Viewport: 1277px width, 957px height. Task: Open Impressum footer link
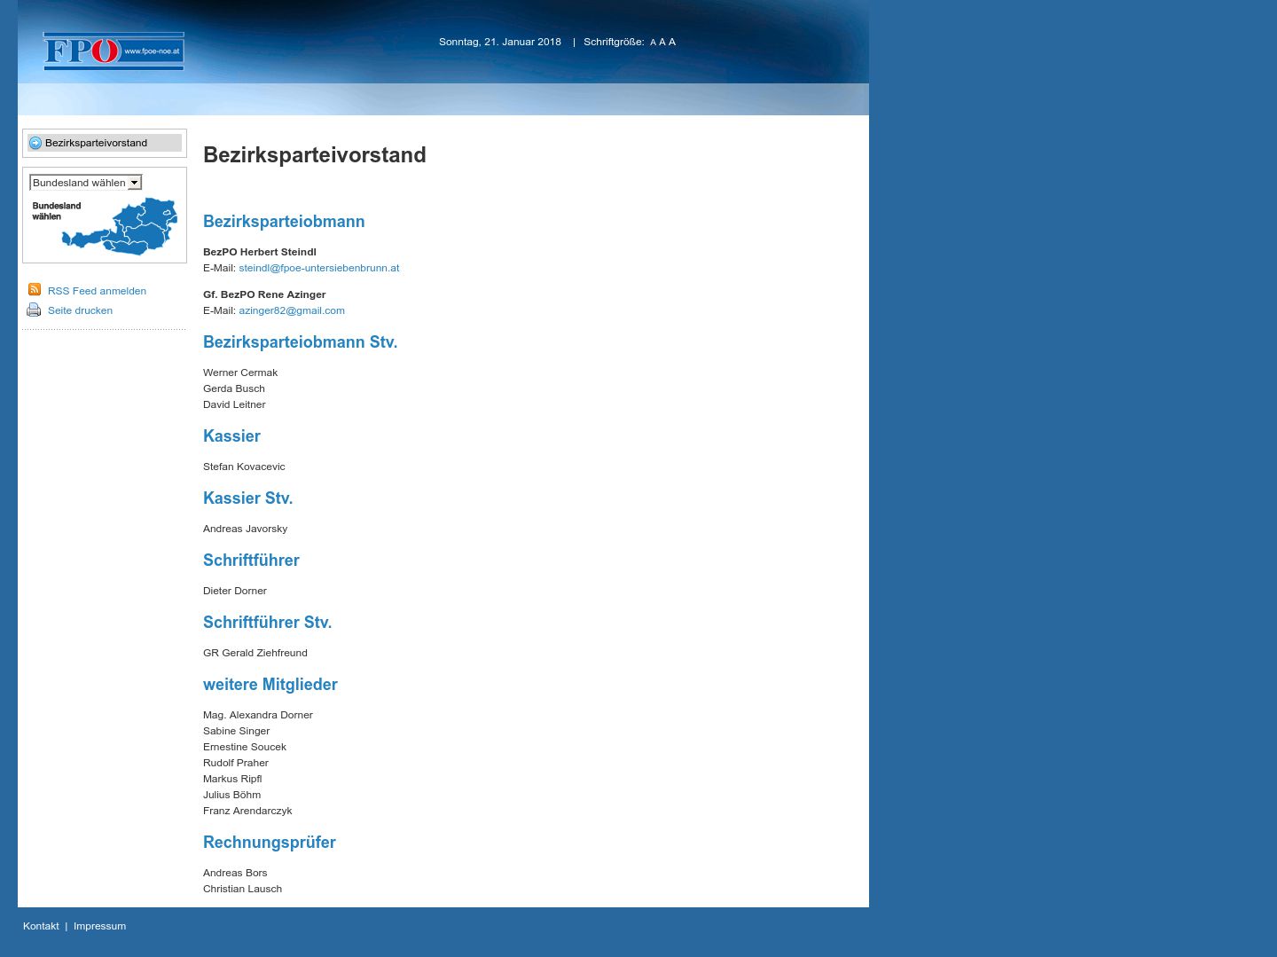(x=99, y=926)
